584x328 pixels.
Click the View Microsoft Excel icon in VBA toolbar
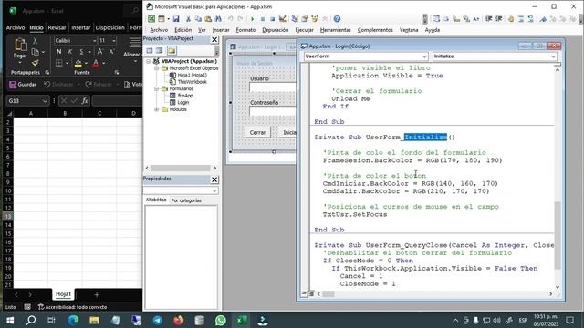(151, 18)
